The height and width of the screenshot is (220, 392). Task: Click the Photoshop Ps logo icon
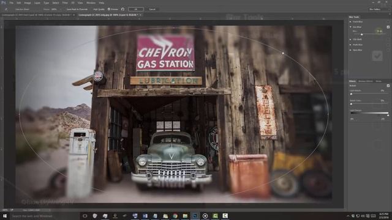pyautogui.click(x=4, y=2)
